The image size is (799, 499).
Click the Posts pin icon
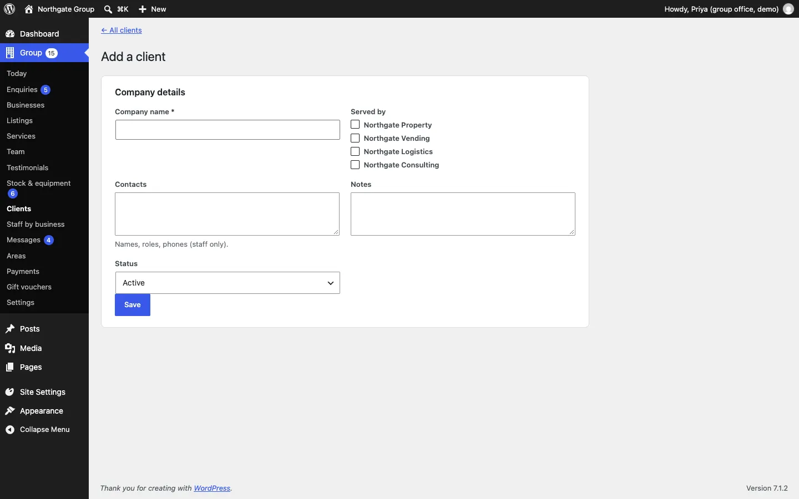[10, 329]
